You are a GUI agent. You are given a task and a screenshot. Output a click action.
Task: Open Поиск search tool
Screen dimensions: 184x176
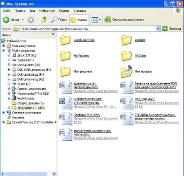click(x=59, y=20)
